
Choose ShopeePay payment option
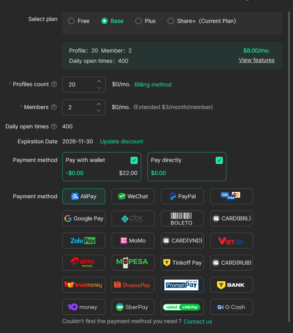[133, 285]
